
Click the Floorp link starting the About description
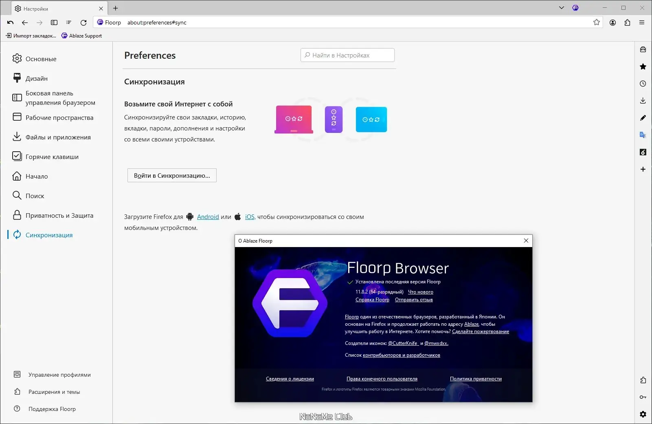tap(352, 317)
